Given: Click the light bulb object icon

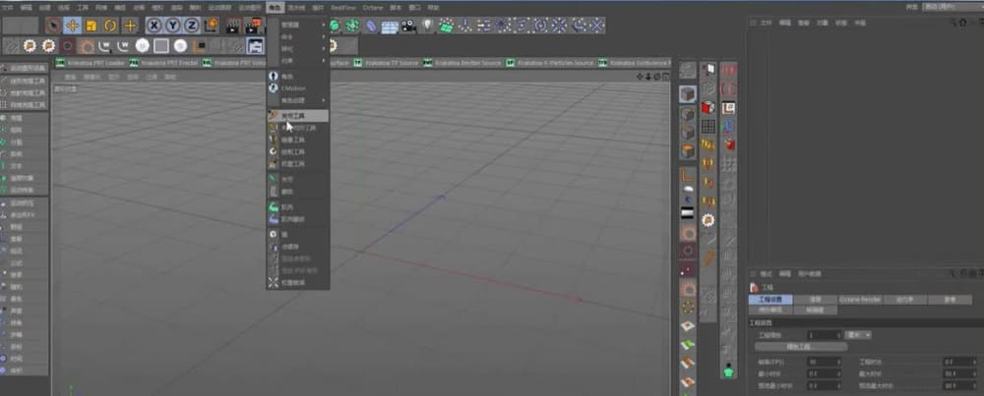Looking at the screenshot, I should 427,26.
